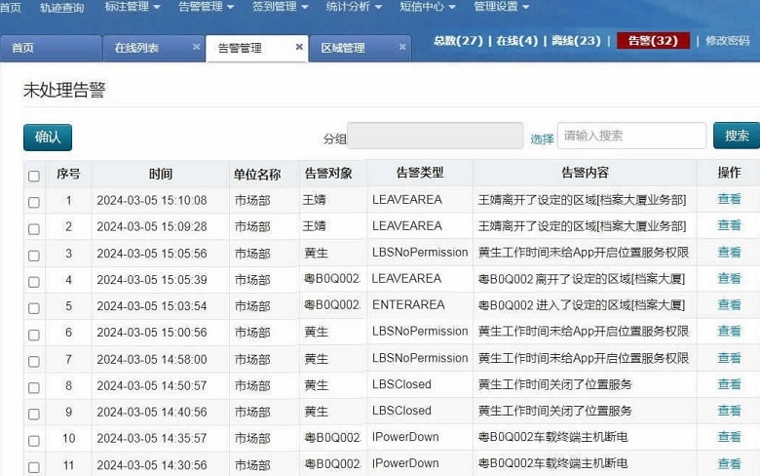Click 查看 for row 5 alarm
Screen dimensions: 760x476
[729, 304]
